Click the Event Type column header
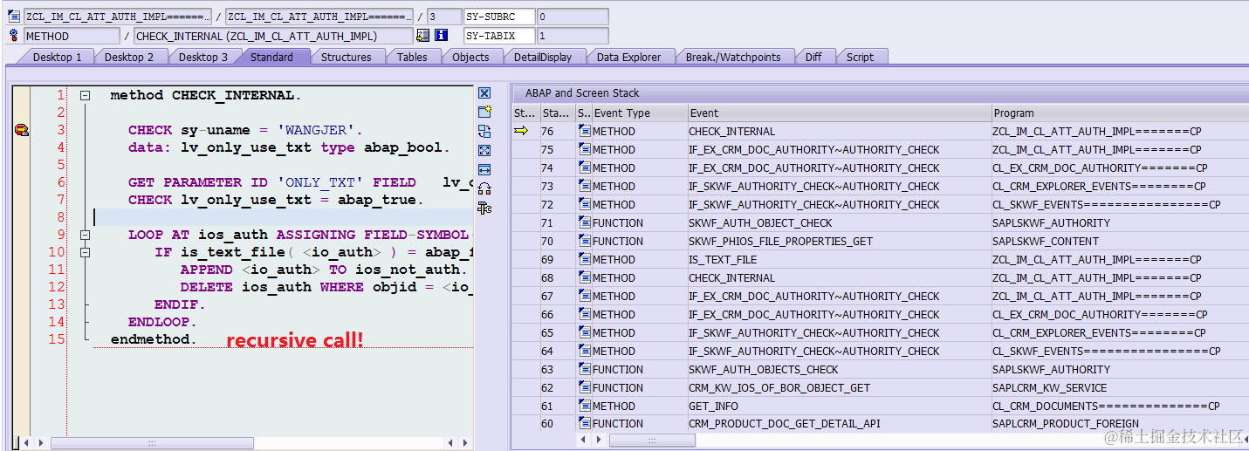 point(639,113)
